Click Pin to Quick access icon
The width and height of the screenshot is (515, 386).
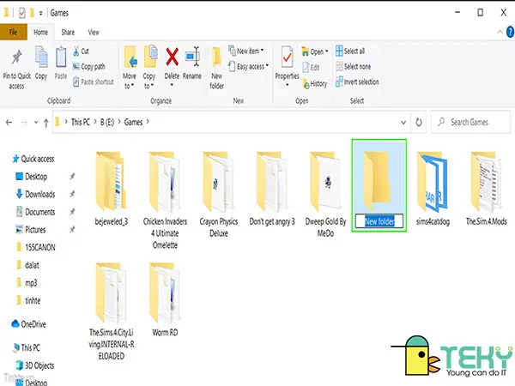[x=16, y=57]
